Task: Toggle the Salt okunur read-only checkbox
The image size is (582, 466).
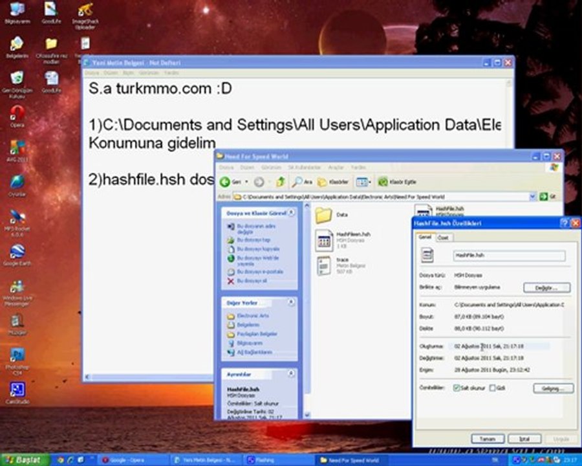Action: (457, 388)
